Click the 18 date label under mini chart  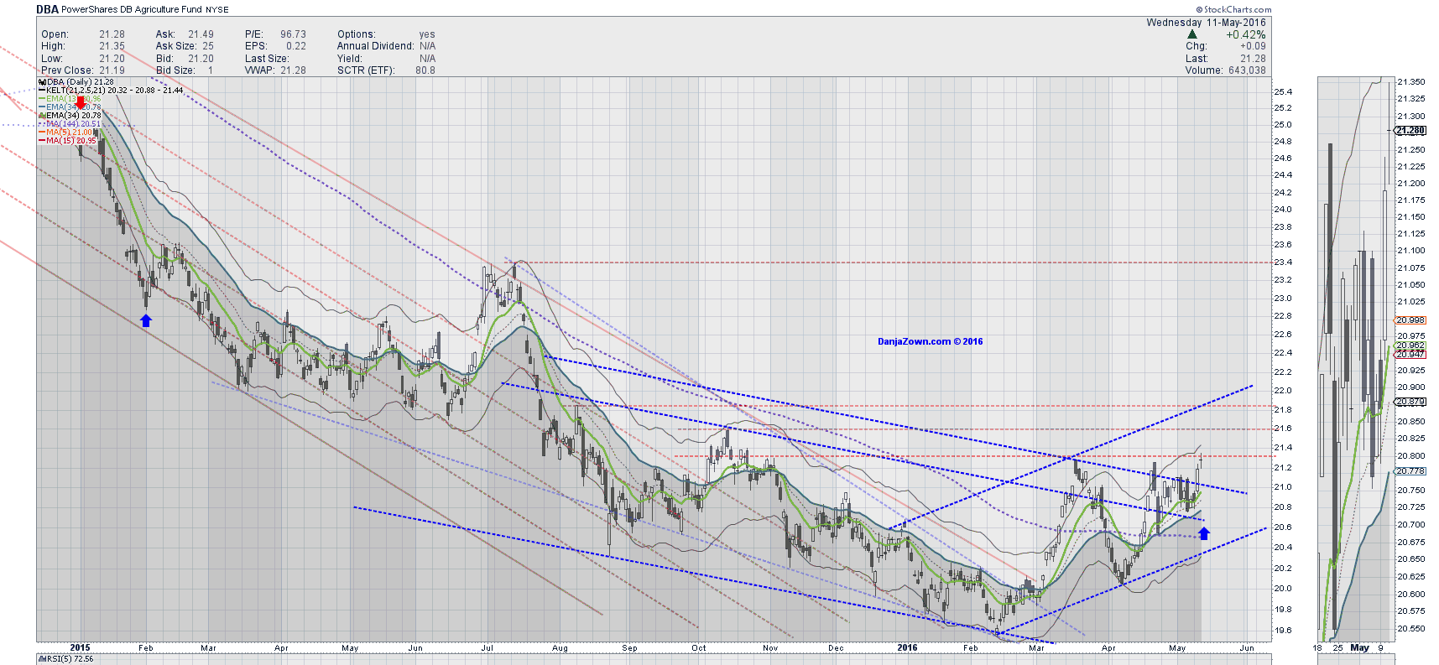click(x=1317, y=648)
